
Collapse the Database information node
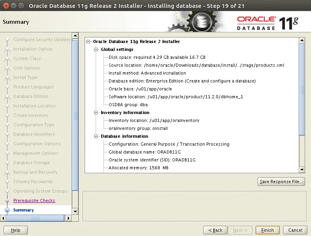pos(96,137)
